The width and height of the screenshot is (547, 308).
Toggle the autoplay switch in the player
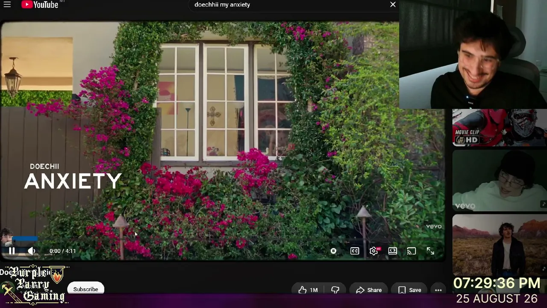click(333, 251)
